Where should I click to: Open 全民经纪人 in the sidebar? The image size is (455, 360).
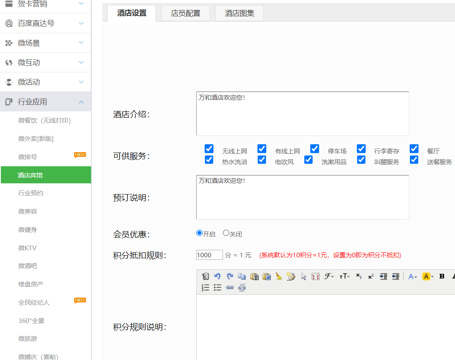coord(34,303)
